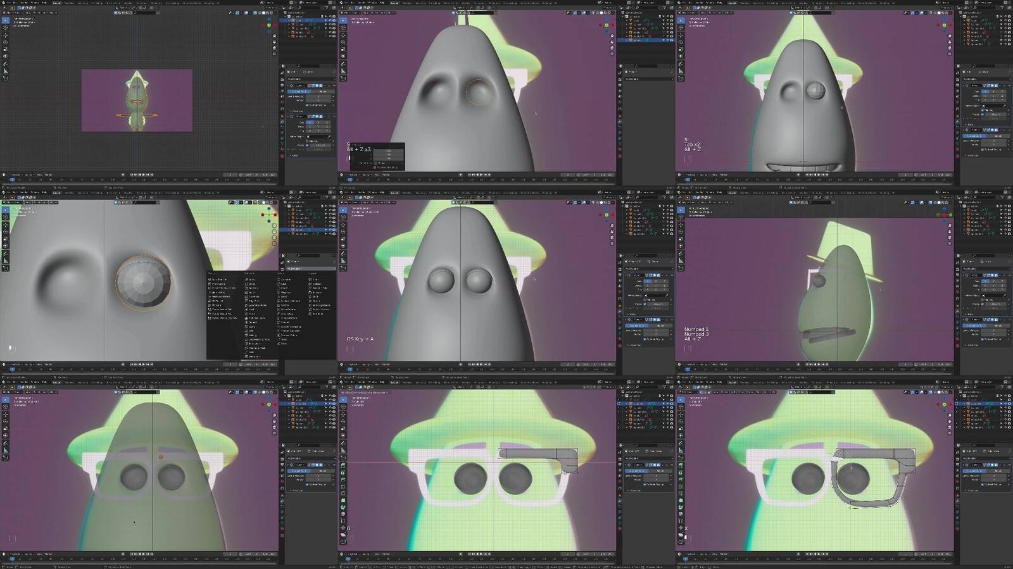1013x569 pixels.
Task: Switch to rendered shading in OS Key + A view
Action: tap(609, 203)
